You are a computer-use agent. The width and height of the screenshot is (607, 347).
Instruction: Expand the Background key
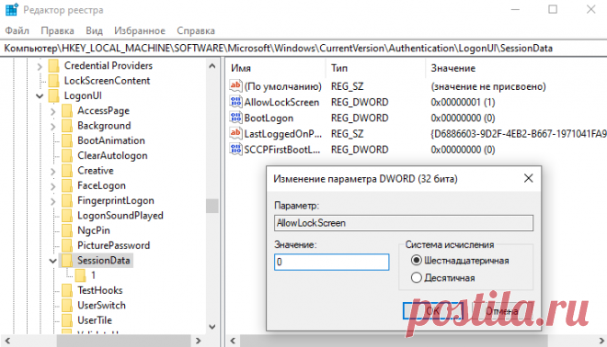point(53,127)
